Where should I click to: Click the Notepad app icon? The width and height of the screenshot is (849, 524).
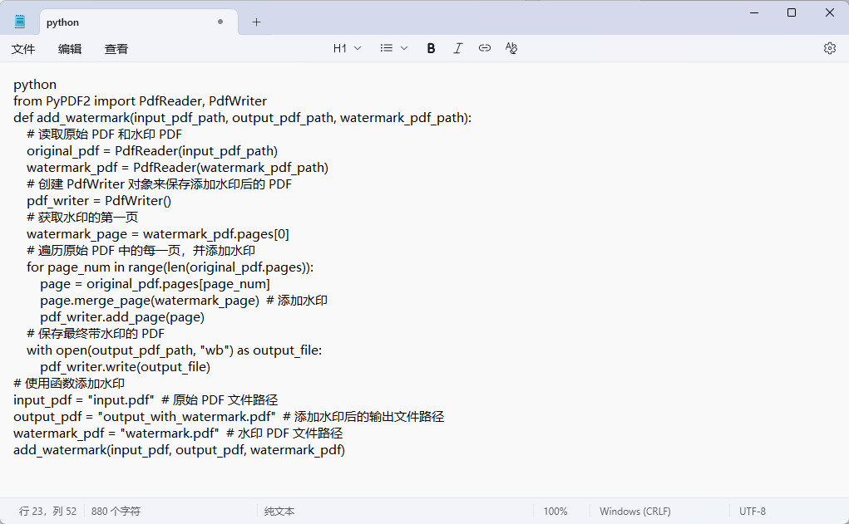(x=20, y=22)
